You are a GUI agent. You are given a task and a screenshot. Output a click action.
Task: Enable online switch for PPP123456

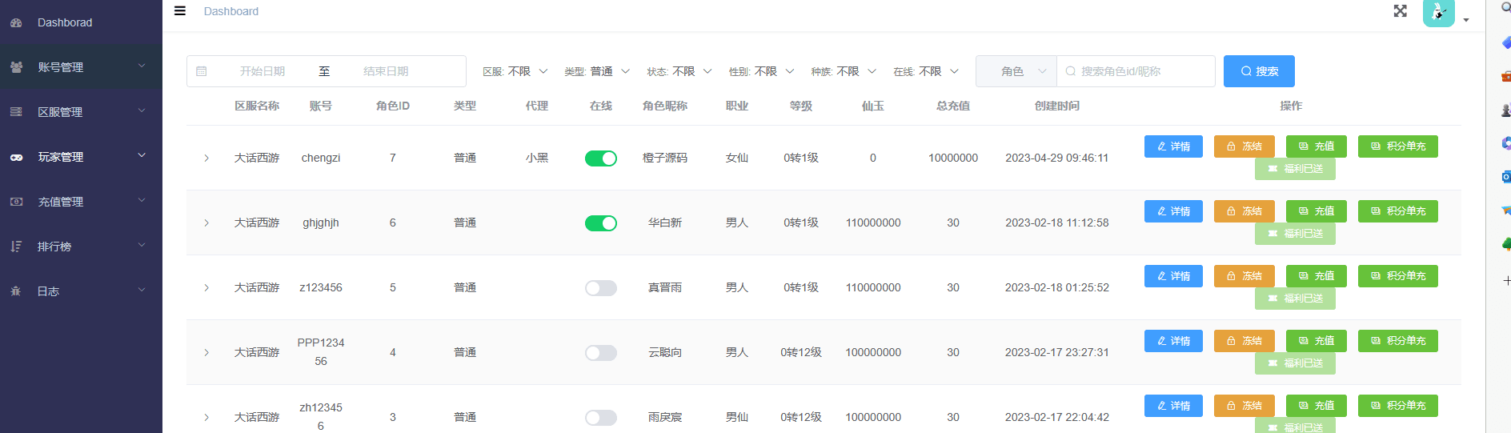[x=601, y=353]
